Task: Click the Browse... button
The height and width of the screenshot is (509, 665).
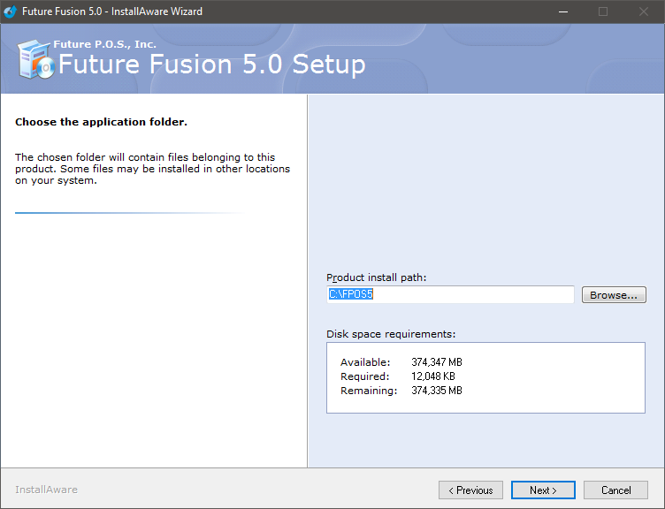Action: pyautogui.click(x=614, y=295)
